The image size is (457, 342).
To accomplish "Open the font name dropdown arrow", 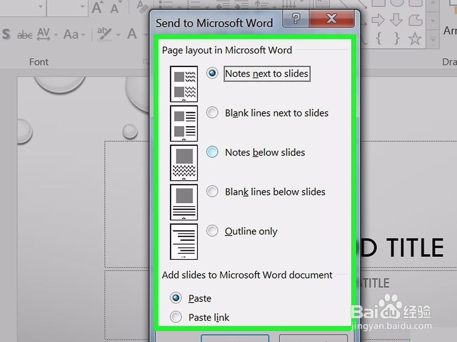I will pos(41,7).
